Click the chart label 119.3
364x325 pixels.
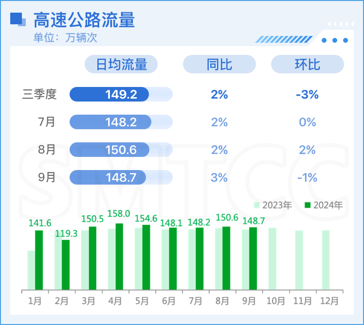coord(66,234)
